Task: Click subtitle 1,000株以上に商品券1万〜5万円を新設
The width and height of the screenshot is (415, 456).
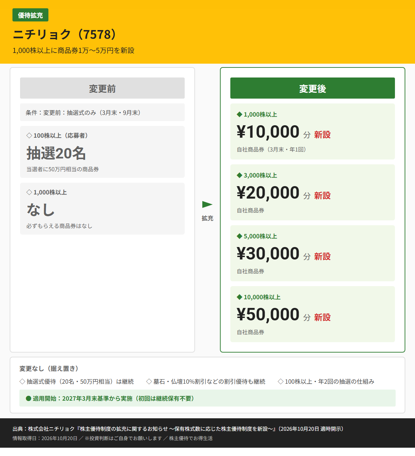Action: pos(73,51)
